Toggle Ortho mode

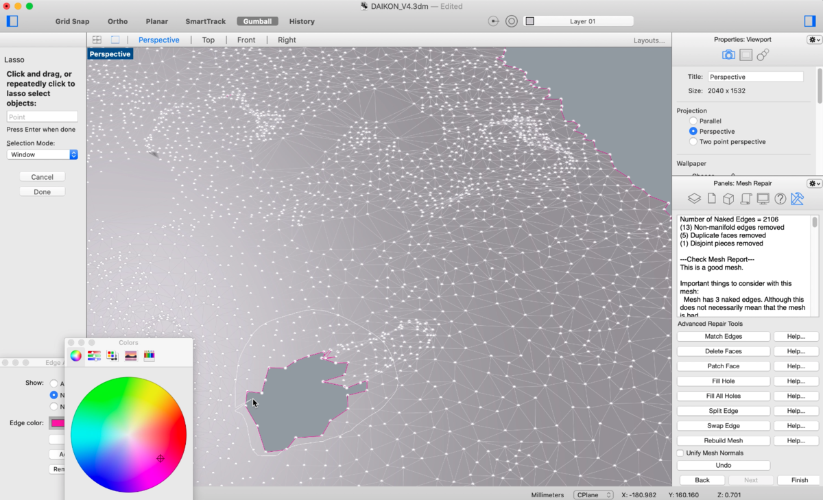pos(118,21)
